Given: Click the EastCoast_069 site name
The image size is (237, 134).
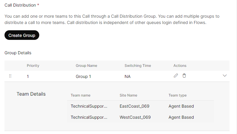Looking at the screenshot, I should coord(135,106).
